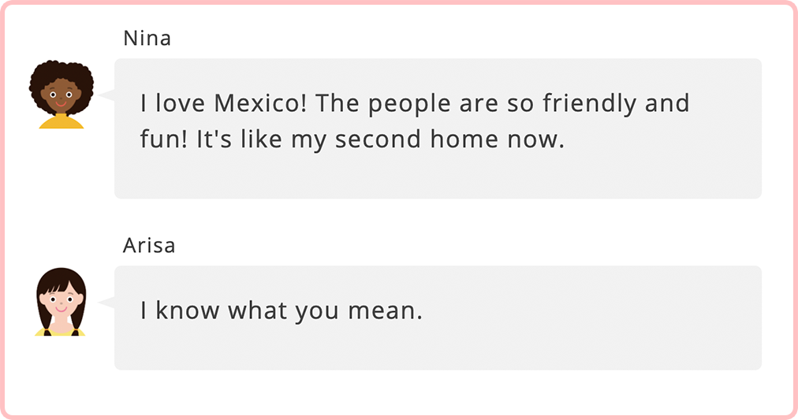Click empty space below Nina's message text
The height and width of the screenshot is (420, 798).
[438, 176]
